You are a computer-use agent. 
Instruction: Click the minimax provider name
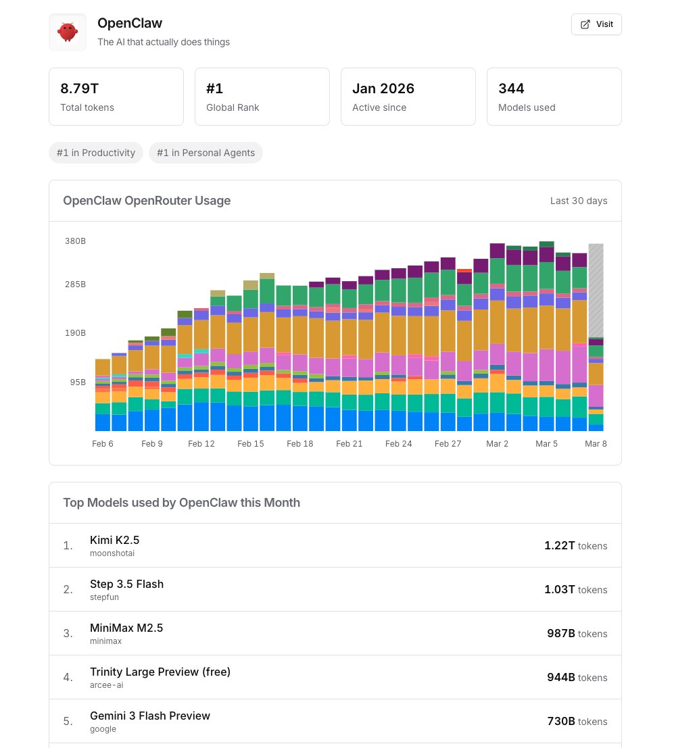click(105, 641)
